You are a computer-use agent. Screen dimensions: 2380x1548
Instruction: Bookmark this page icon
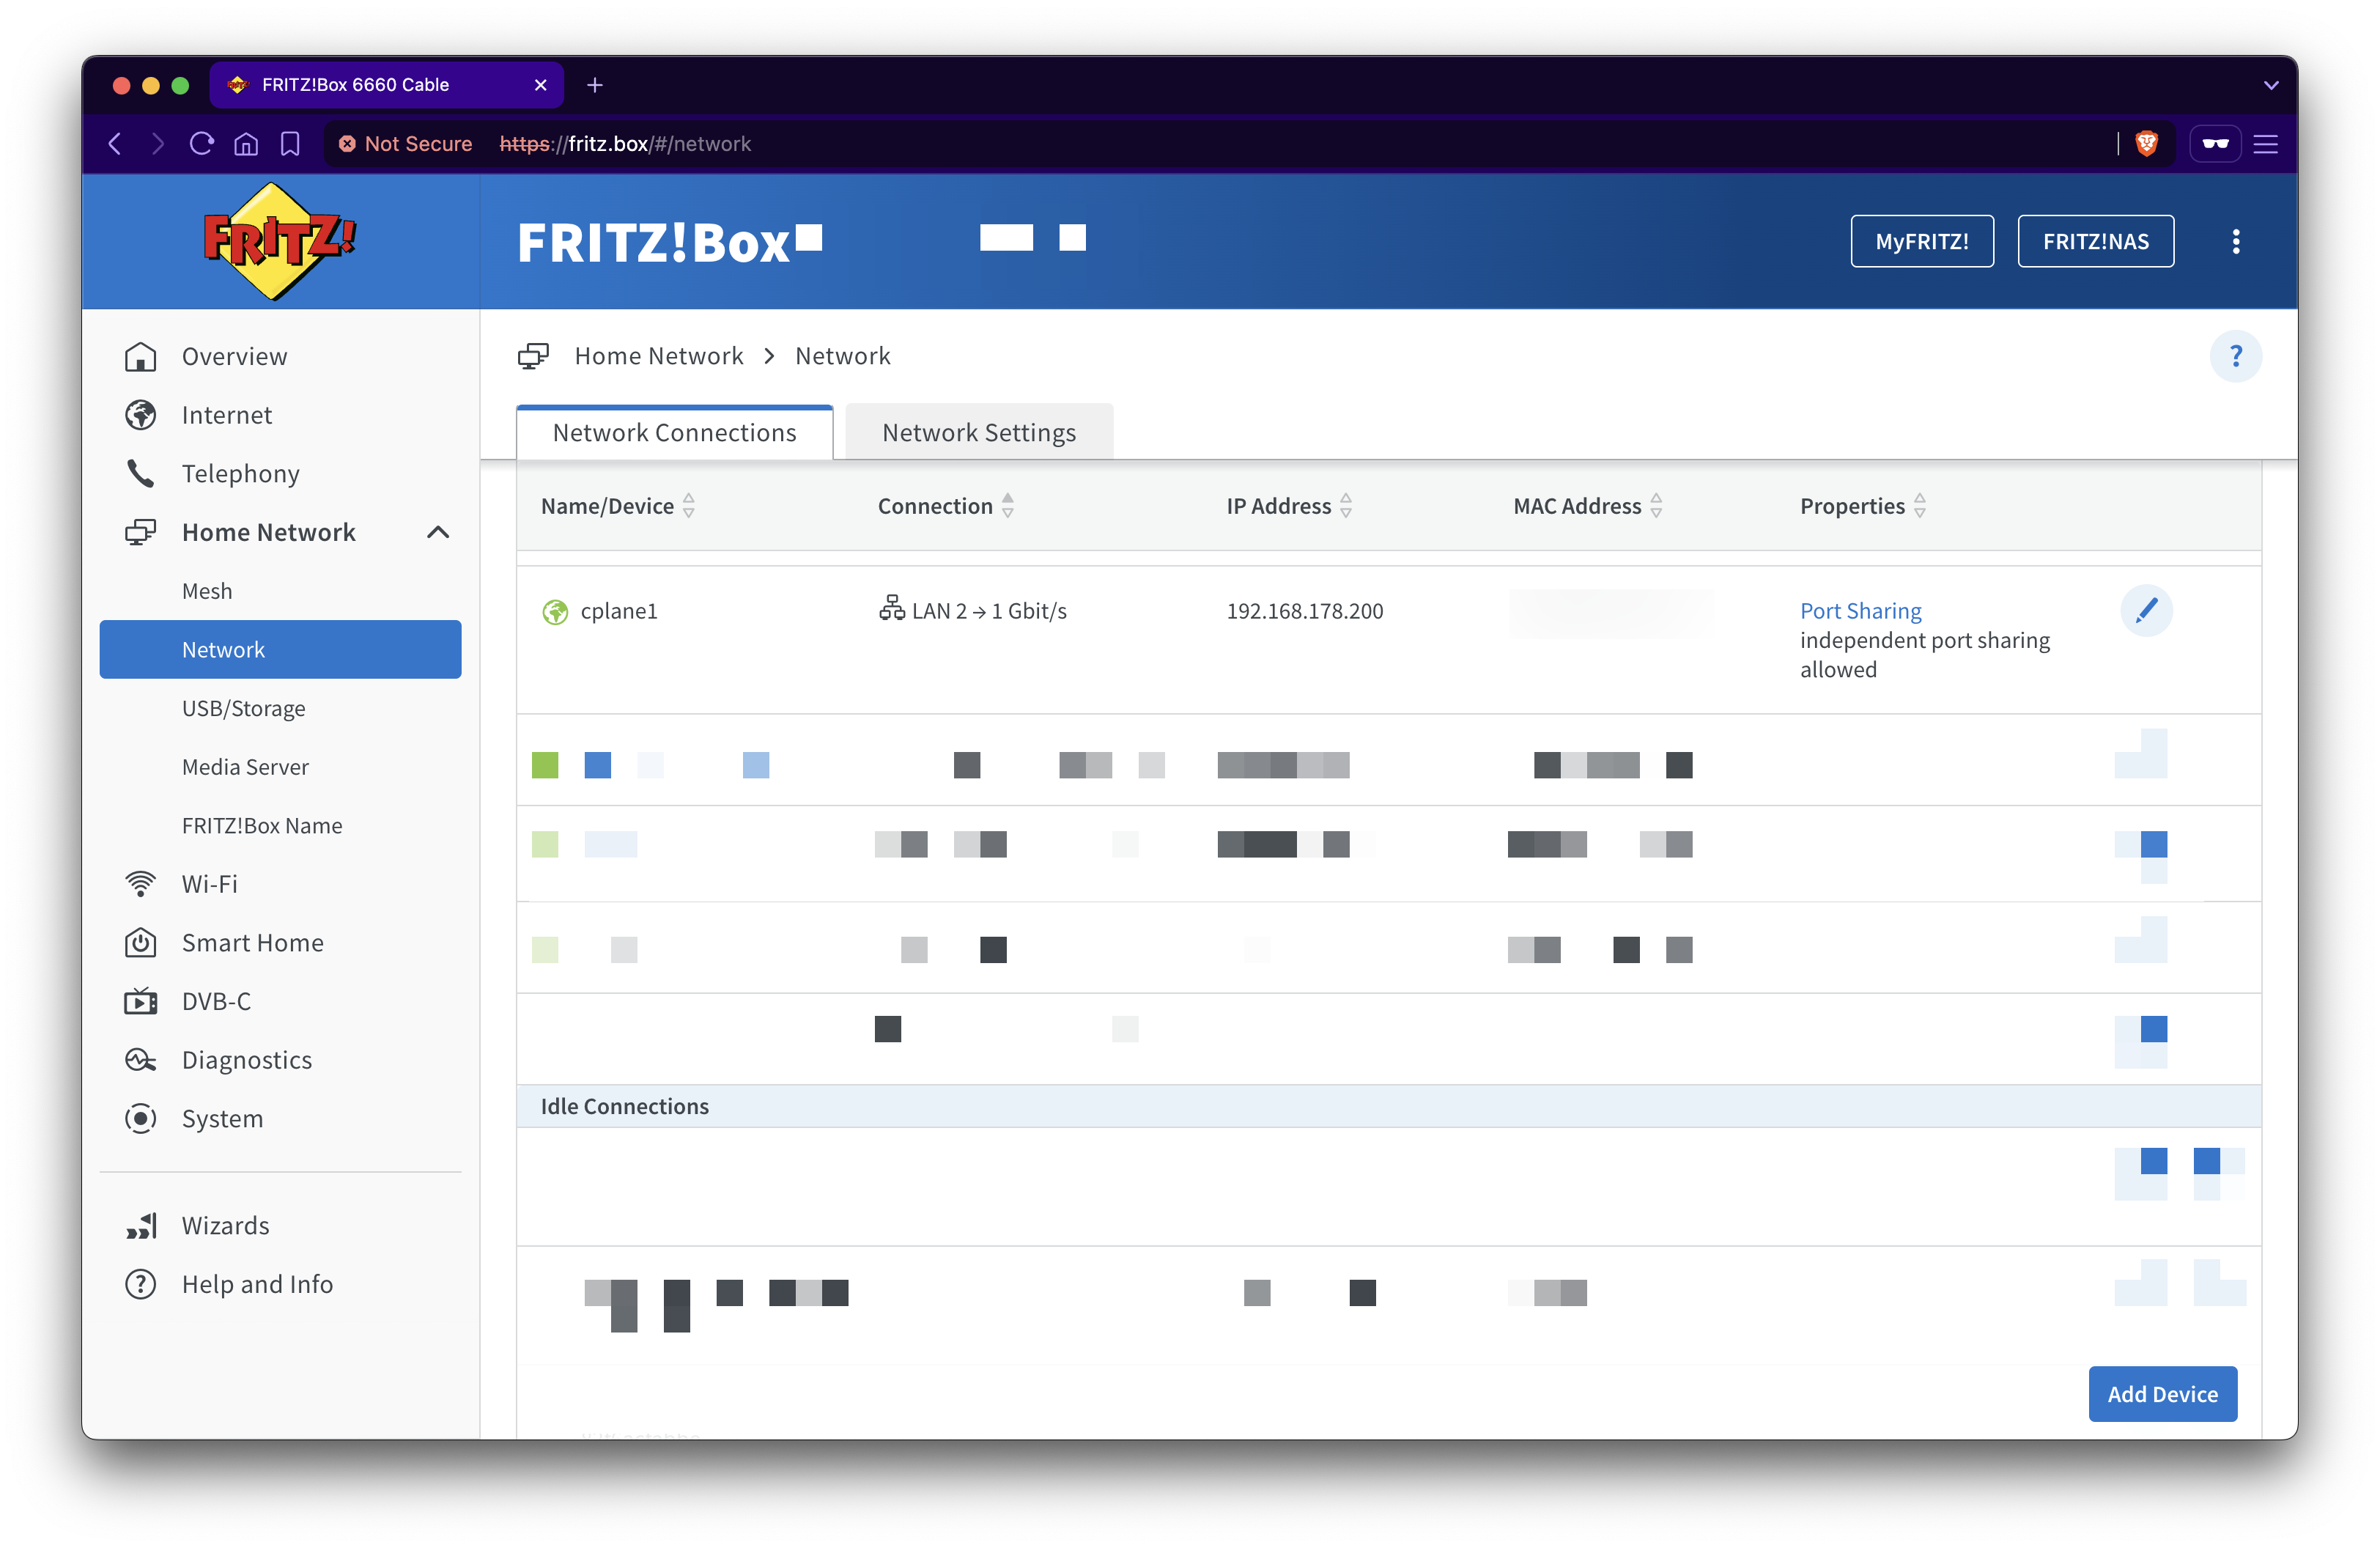point(290,143)
